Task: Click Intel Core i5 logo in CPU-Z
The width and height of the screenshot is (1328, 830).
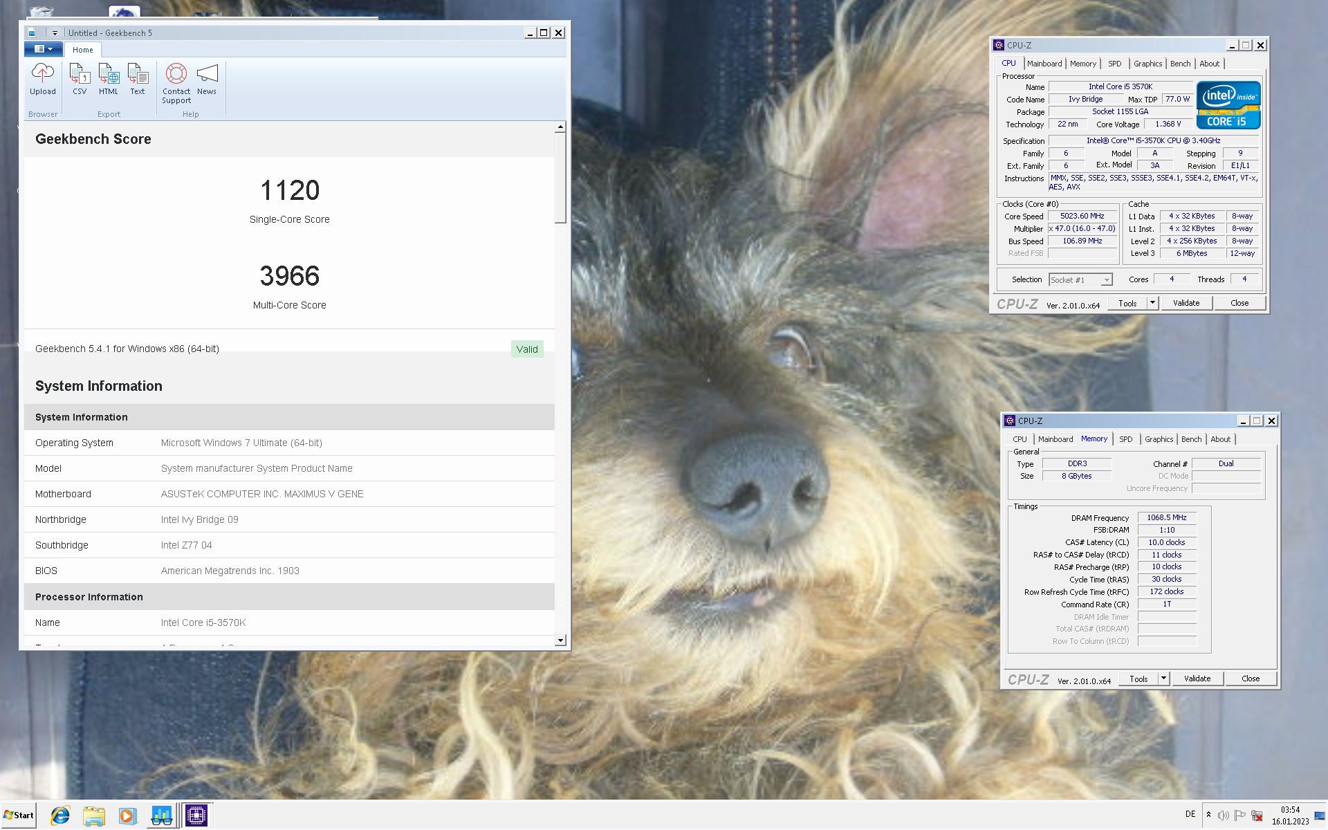Action: (1229, 105)
